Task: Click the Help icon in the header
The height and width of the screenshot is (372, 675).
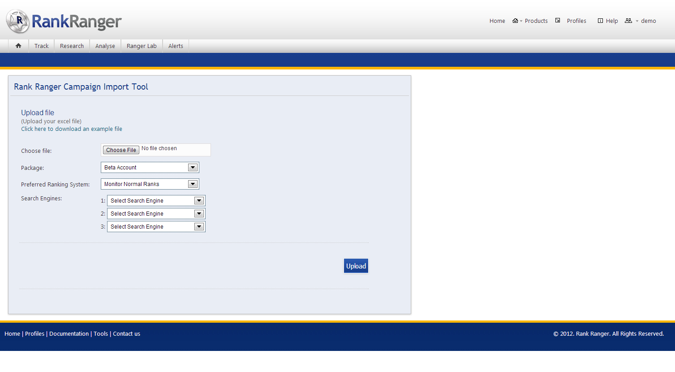Action: [600, 21]
